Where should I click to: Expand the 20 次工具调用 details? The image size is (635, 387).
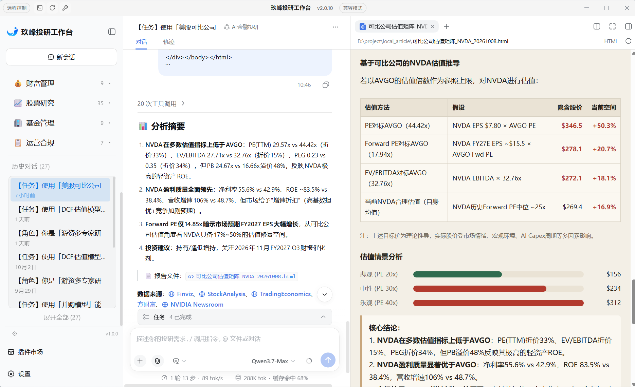pyautogui.click(x=161, y=103)
